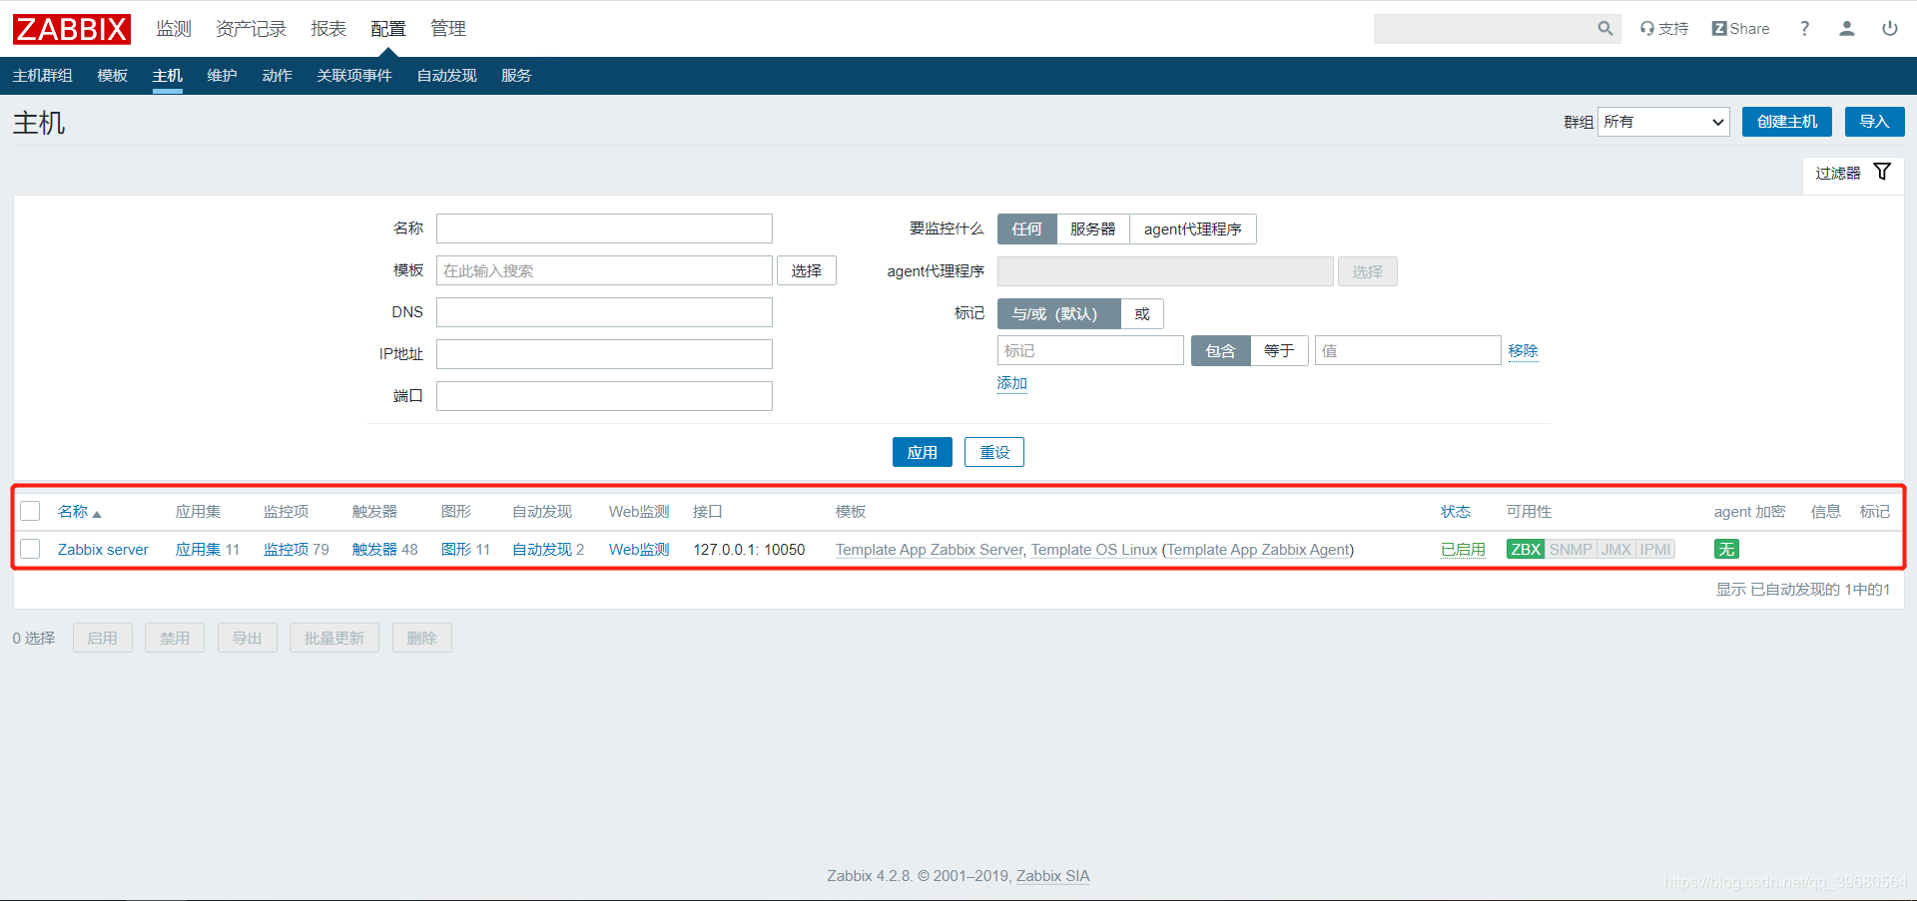
Task: Go to 维护 submenu
Action: point(223,76)
